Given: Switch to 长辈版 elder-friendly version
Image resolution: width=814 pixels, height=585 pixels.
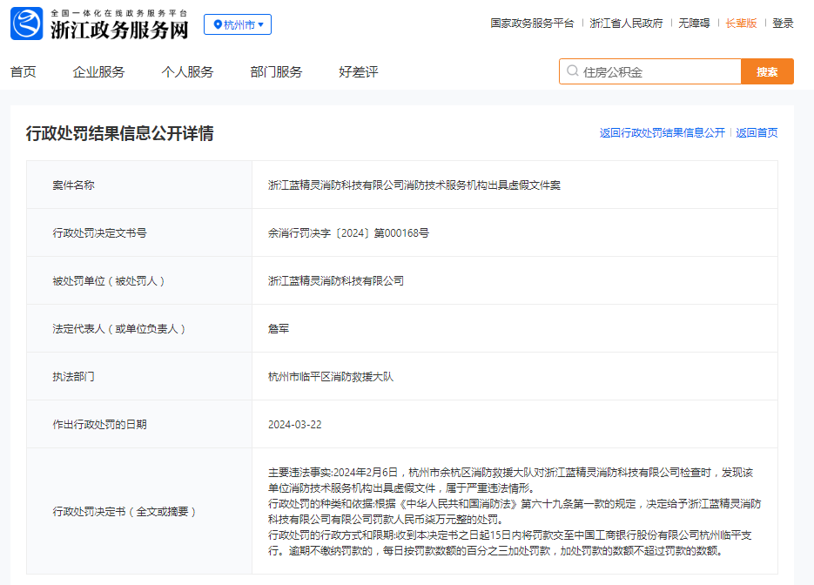Looking at the screenshot, I should click(741, 24).
